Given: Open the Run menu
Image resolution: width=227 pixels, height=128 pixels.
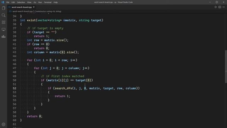Looking at the screenshot, I should click(x=40, y=2).
